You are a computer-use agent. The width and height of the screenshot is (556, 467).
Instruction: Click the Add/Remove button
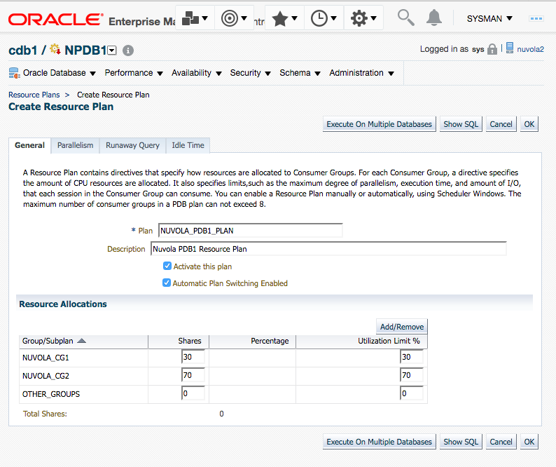click(x=402, y=327)
